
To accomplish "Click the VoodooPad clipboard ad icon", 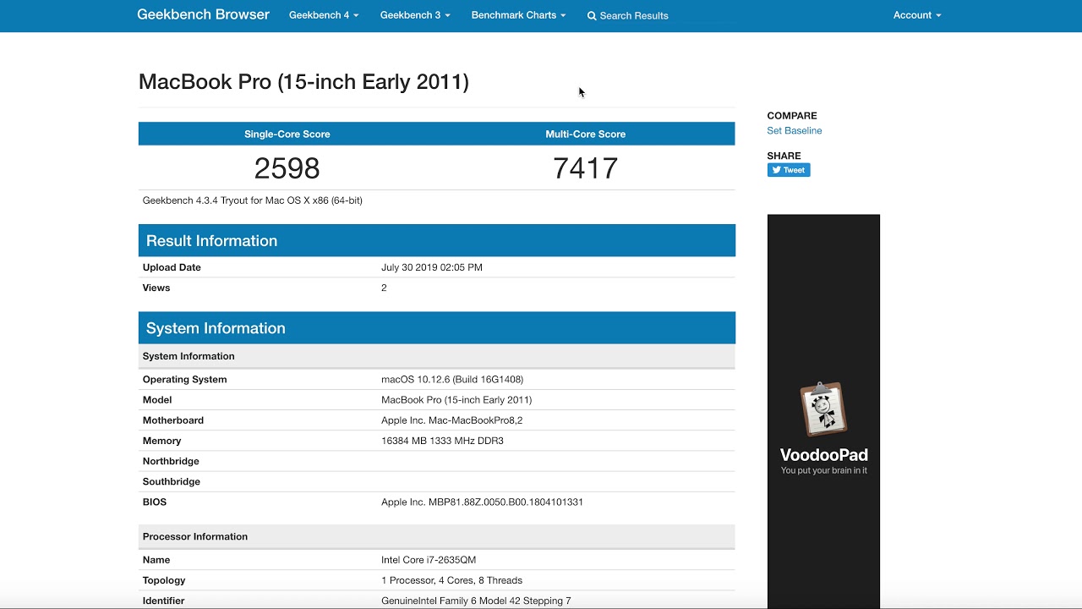I will click(823, 409).
